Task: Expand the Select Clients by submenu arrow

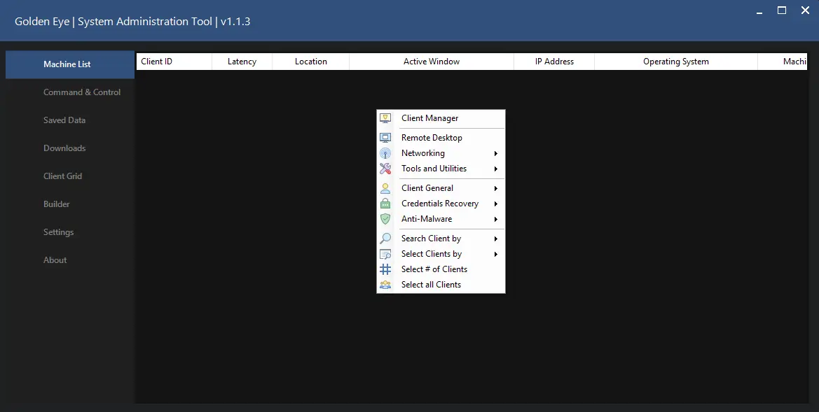Action: coord(496,254)
